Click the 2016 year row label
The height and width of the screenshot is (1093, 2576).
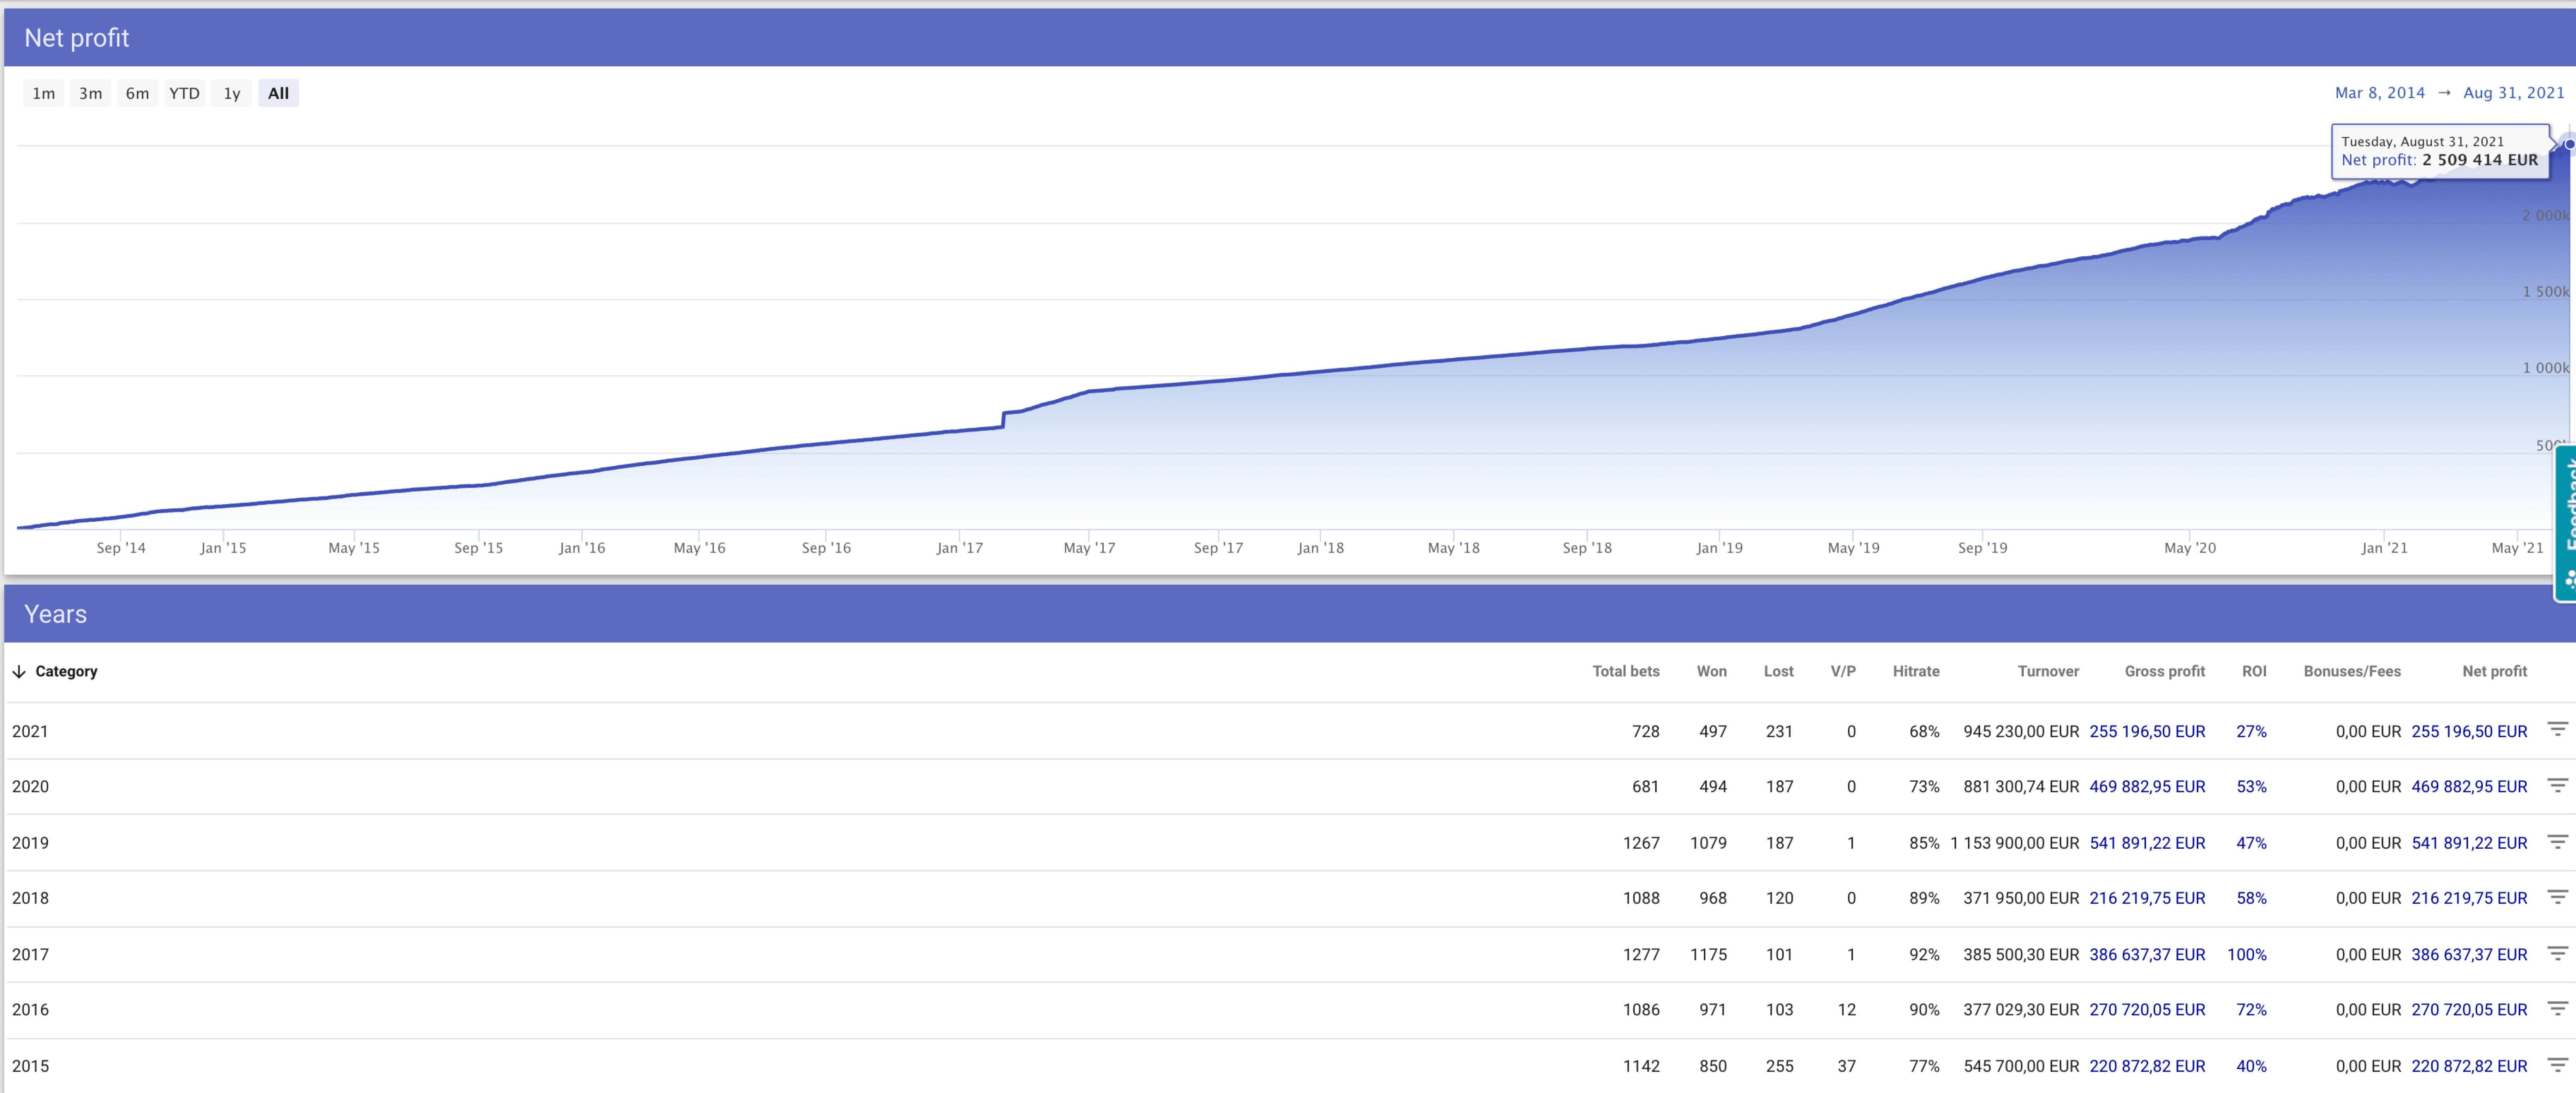[30, 1010]
